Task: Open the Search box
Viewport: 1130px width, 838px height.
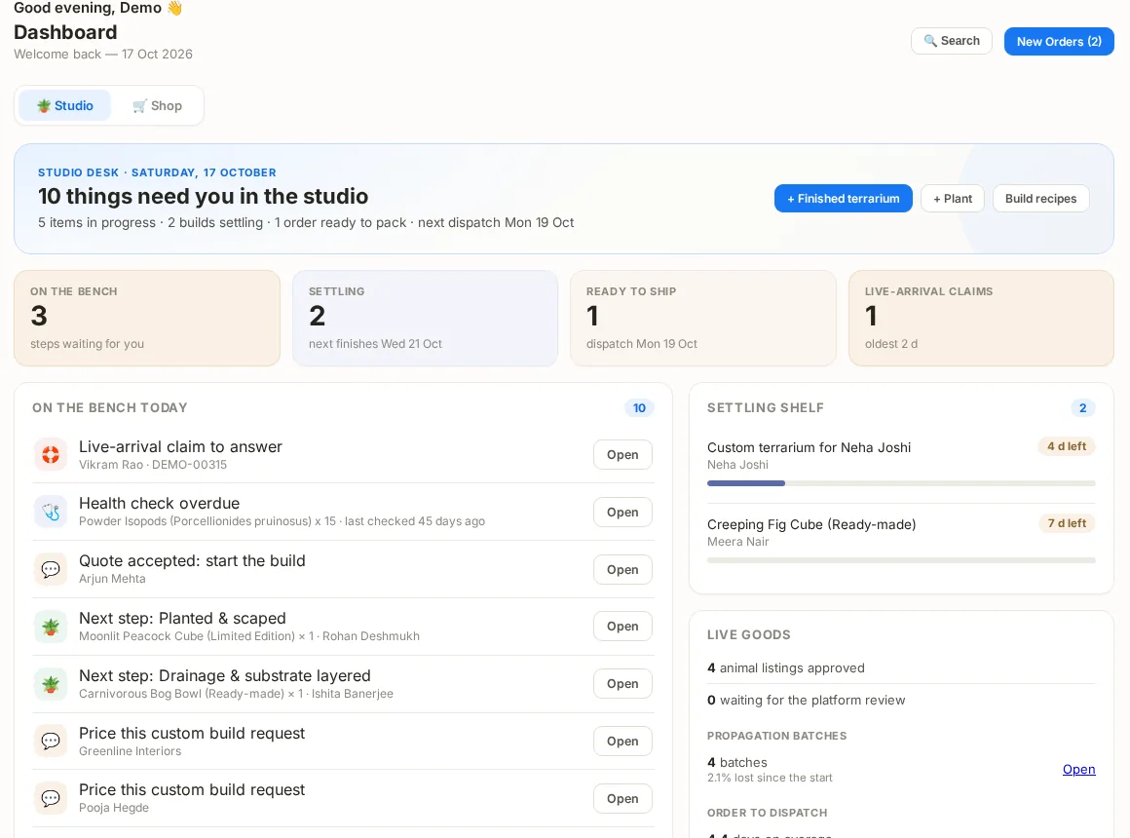Action: point(952,41)
